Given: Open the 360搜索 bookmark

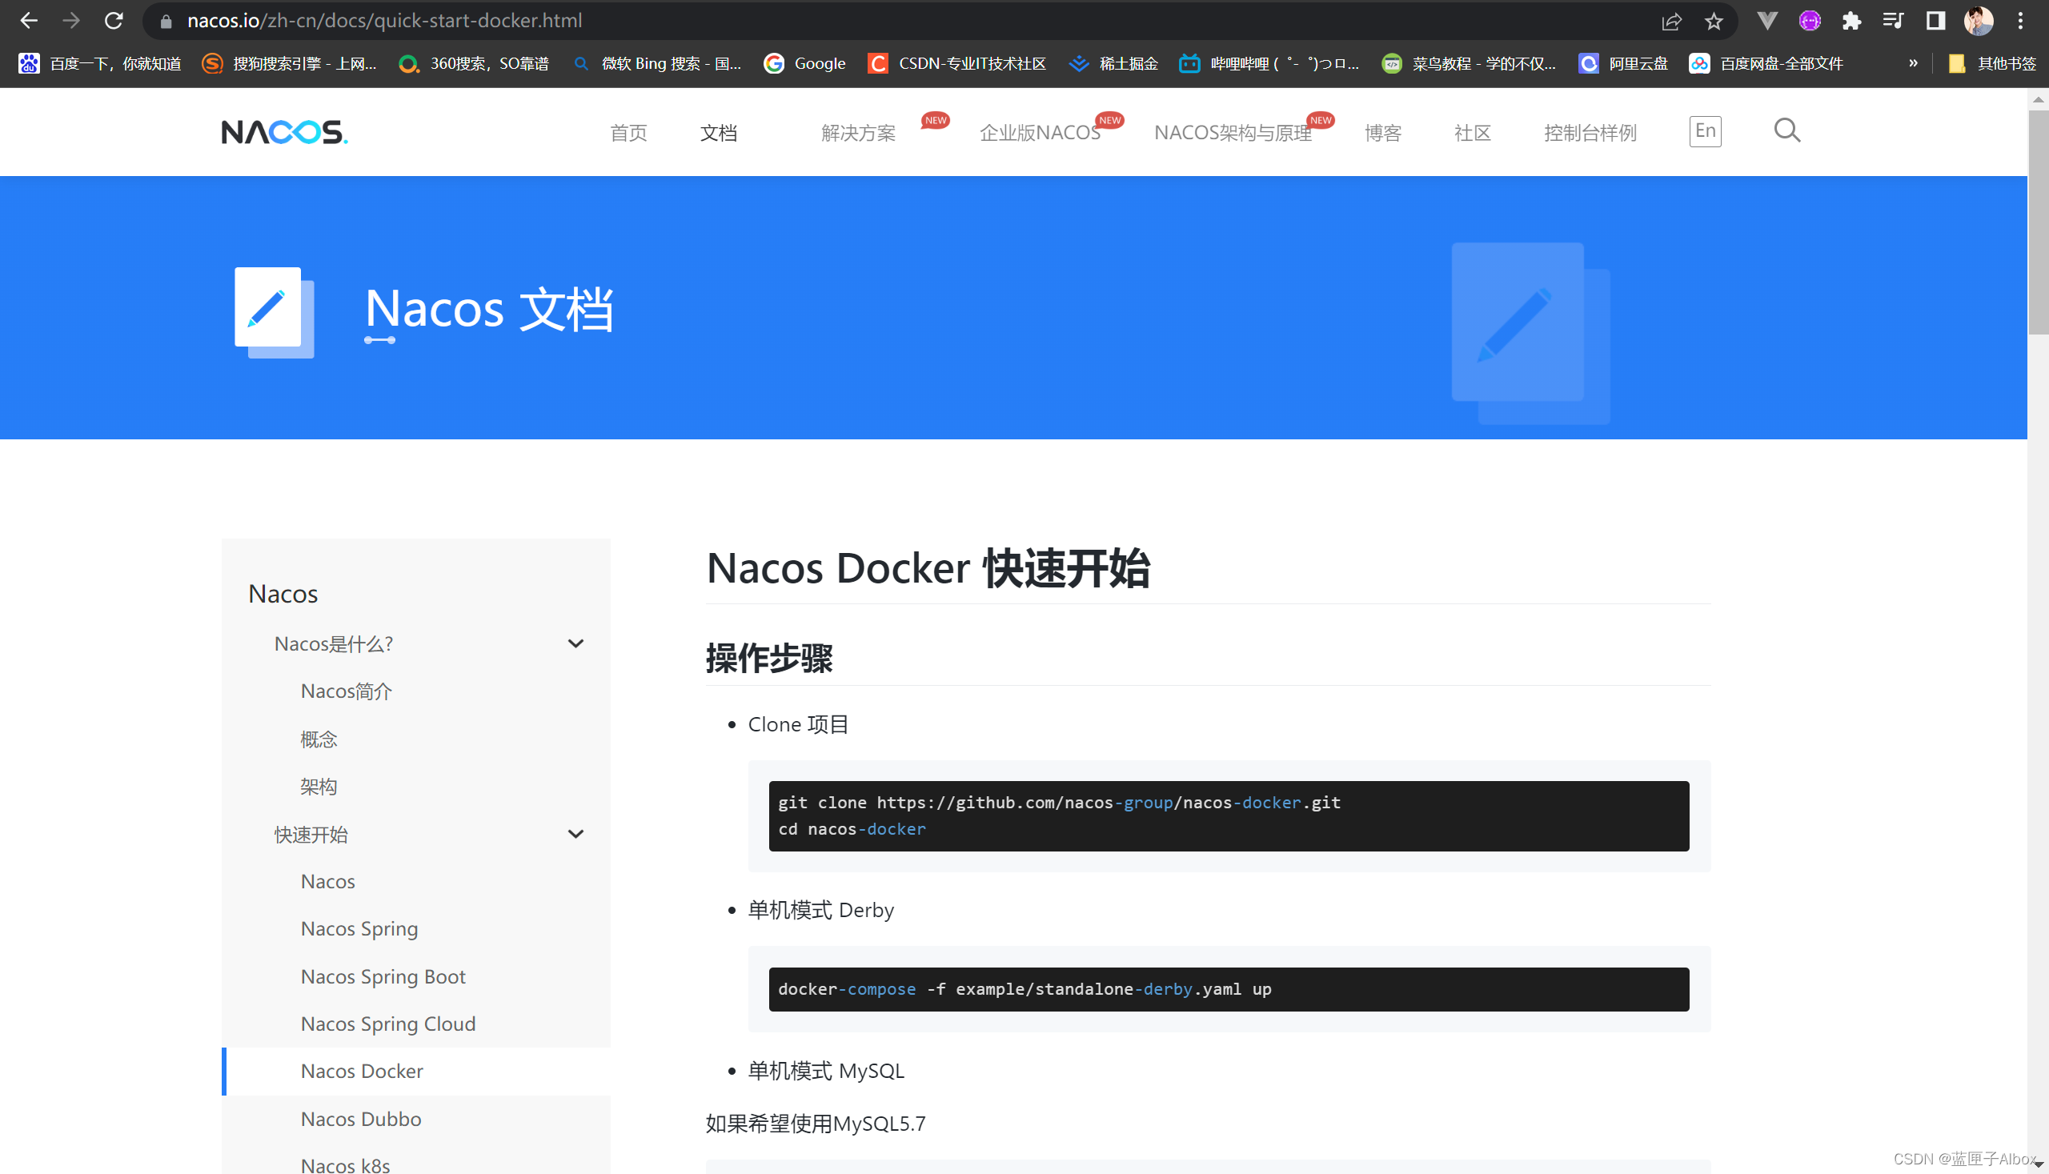Looking at the screenshot, I should tap(474, 64).
